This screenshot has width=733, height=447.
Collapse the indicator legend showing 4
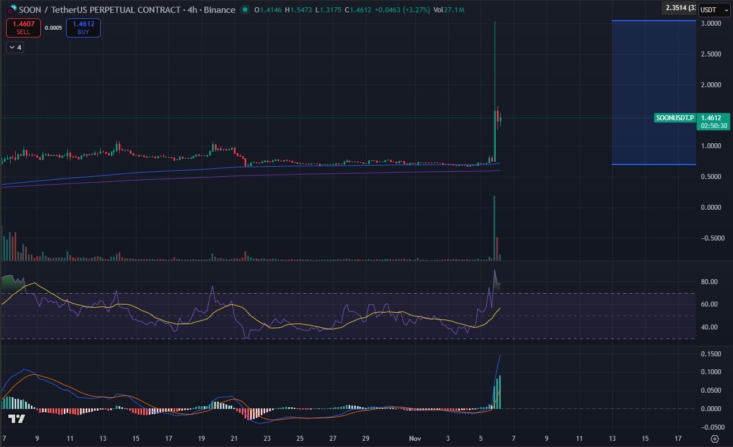point(15,48)
